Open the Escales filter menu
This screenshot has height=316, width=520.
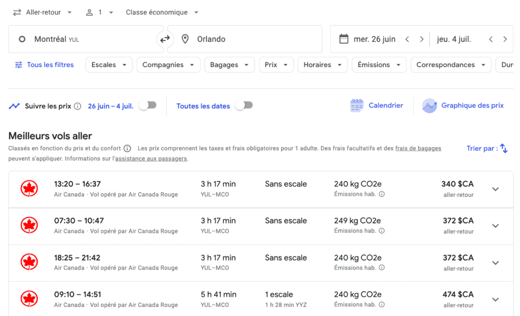(x=109, y=65)
